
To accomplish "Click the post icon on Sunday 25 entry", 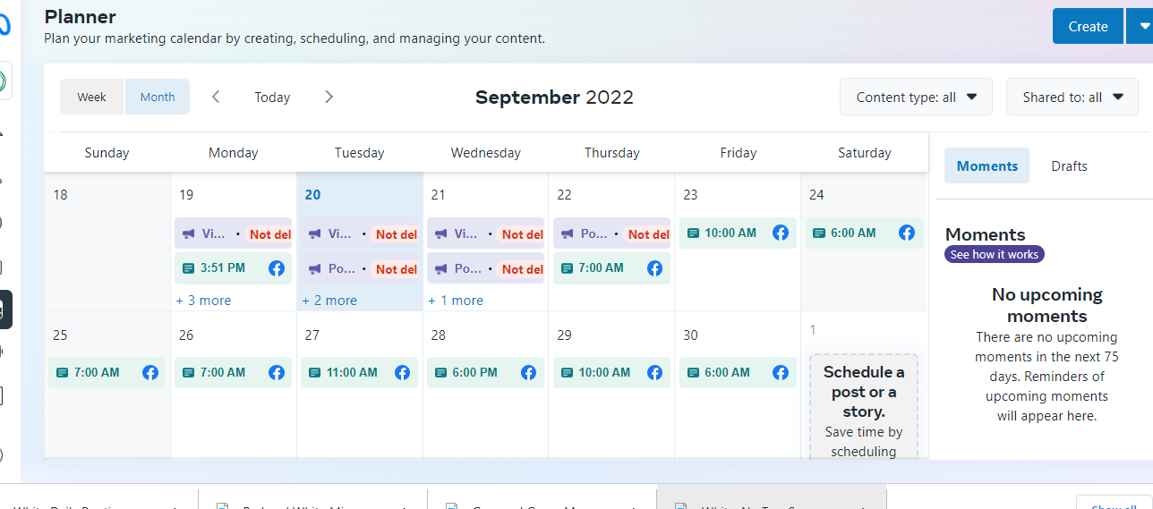I will pos(63,372).
